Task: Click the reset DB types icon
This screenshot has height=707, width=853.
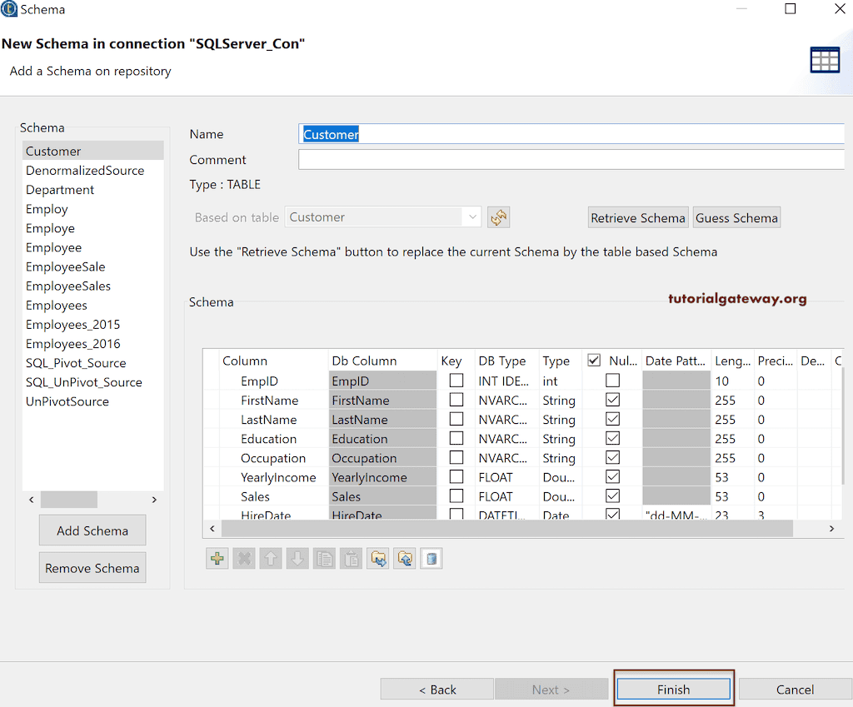Action: (431, 558)
